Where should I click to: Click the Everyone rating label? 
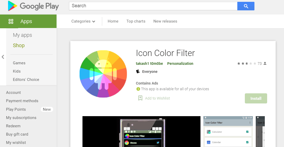tap(150, 72)
